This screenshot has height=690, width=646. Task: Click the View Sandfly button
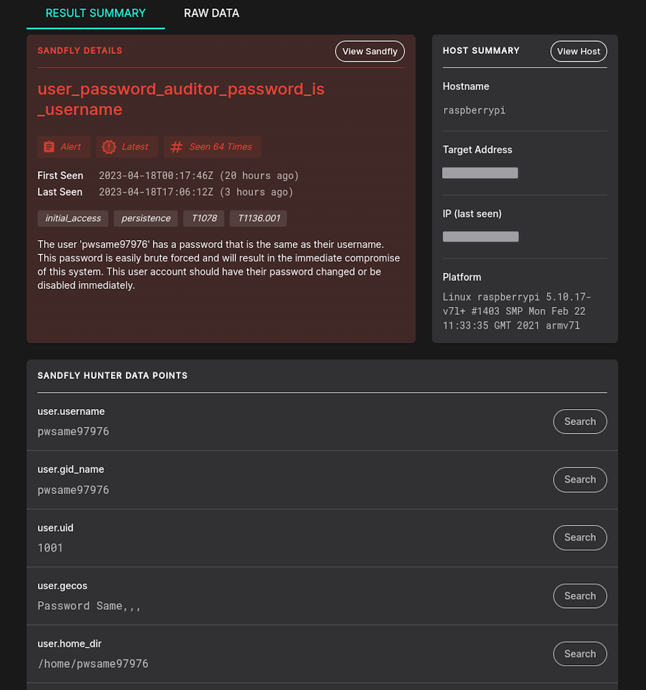(370, 51)
